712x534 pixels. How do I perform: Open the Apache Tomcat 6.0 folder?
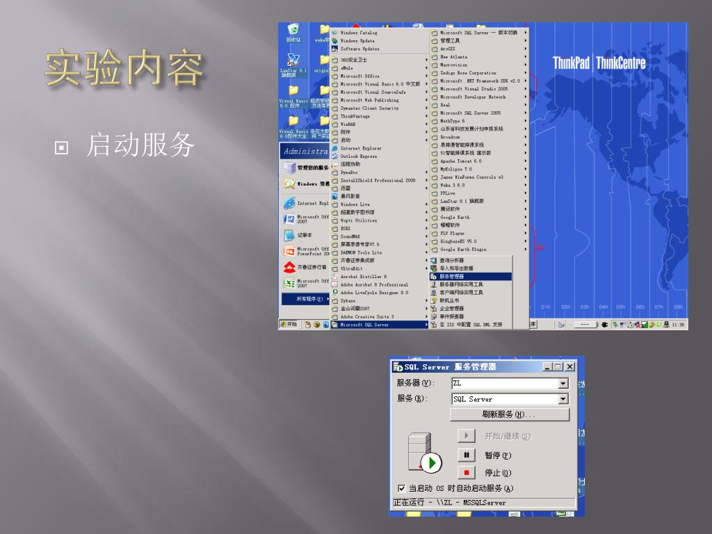pyautogui.click(x=479, y=161)
